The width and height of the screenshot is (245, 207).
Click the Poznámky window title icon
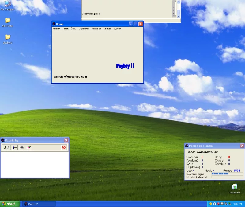click(3, 140)
